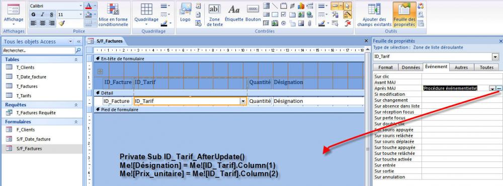Open the Calibri font name dropdown

80,6
